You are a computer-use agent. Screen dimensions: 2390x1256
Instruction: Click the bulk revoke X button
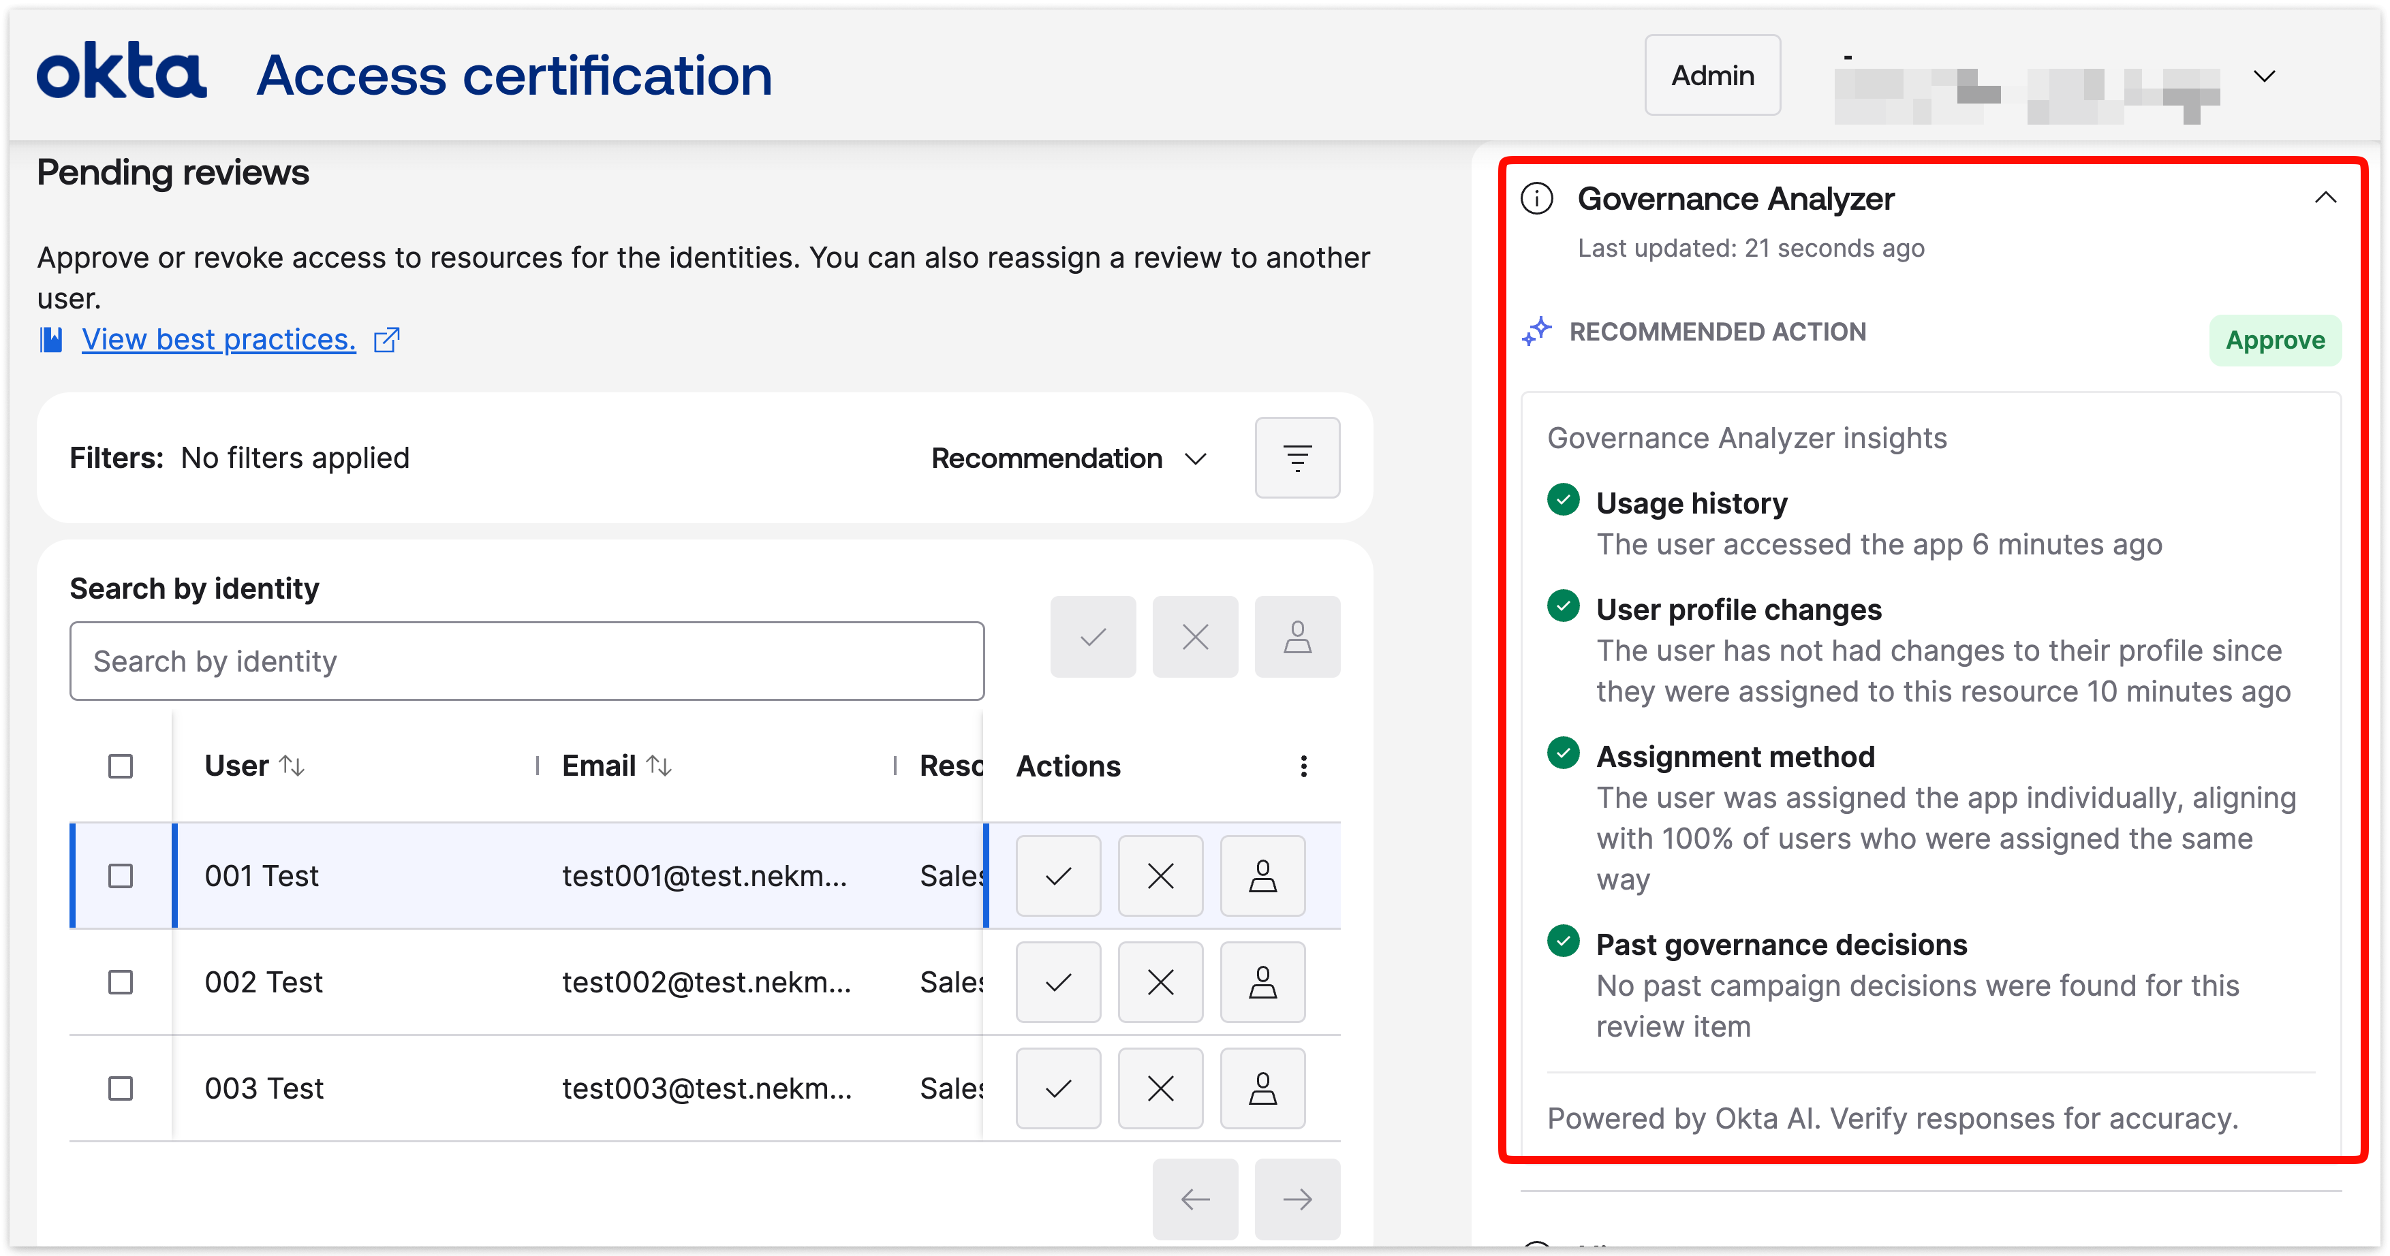pyautogui.click(x=1195, y=638)
